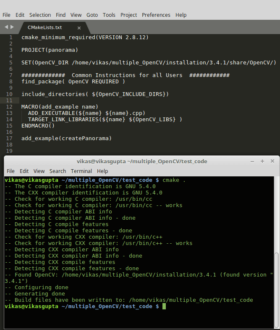
Task: Click add_example(createPanorama) line
Action: 66,138
